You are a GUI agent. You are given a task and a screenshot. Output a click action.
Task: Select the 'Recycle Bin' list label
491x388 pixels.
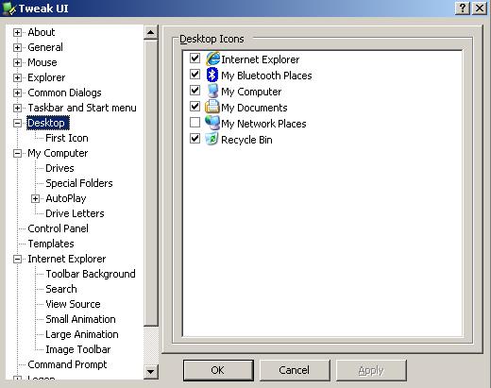(246, 140)
